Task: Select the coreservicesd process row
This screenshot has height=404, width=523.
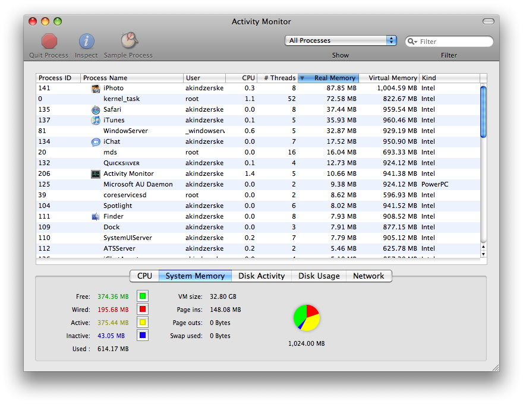Action: tap(258, 195)
